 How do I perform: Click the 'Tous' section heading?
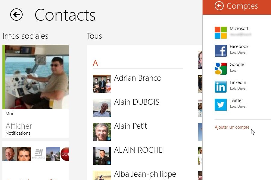94,36
